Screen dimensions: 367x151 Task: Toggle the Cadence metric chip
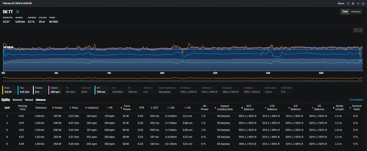55,90
